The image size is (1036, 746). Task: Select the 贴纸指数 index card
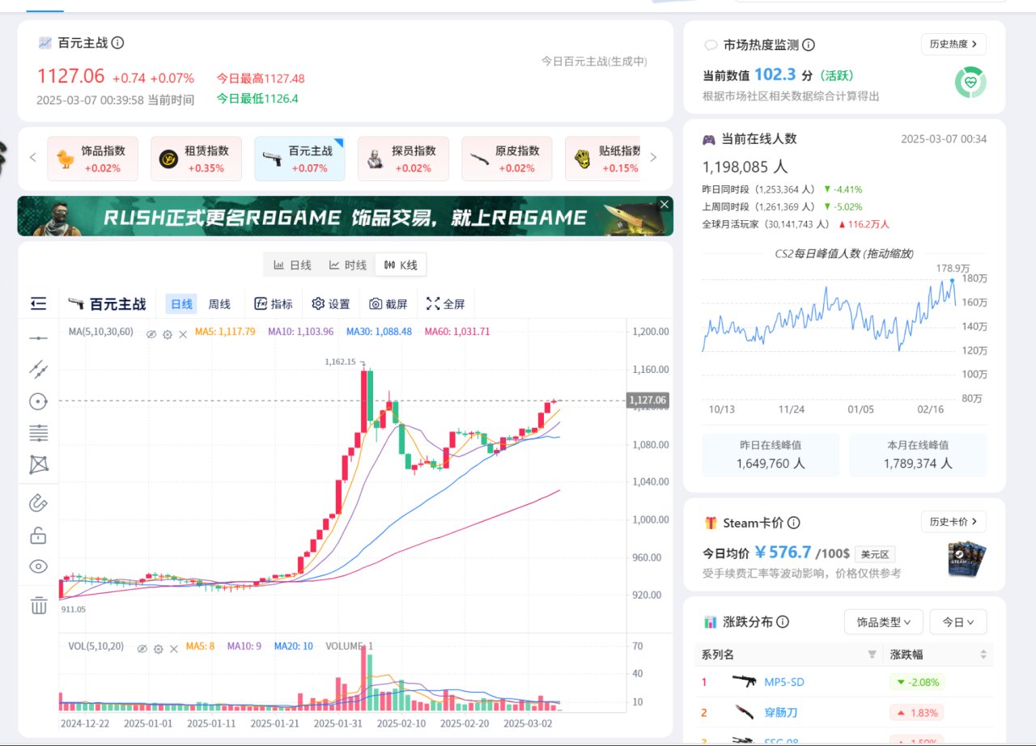pyautogui.click(x=602, y=159)
